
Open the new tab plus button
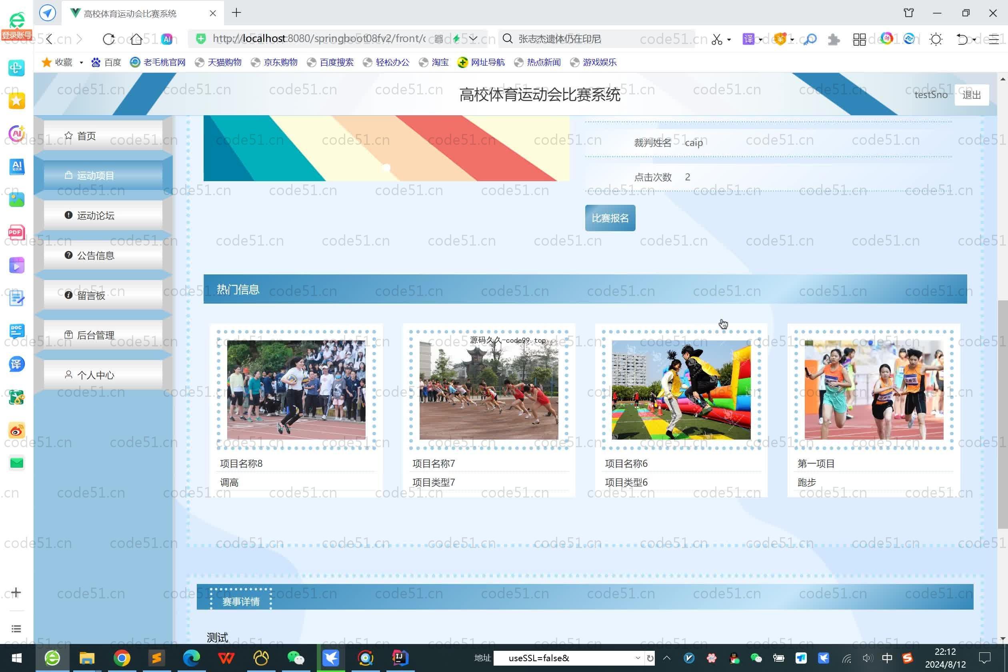[x=236, y=13]
